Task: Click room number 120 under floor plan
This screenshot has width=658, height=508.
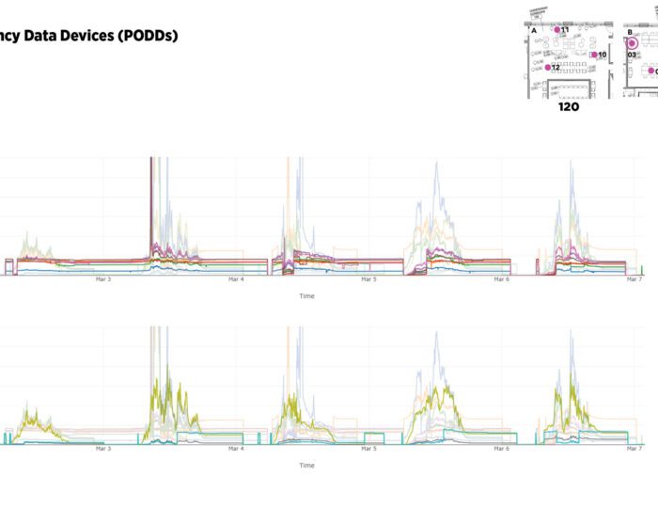Action: click(x=568, y=107)
